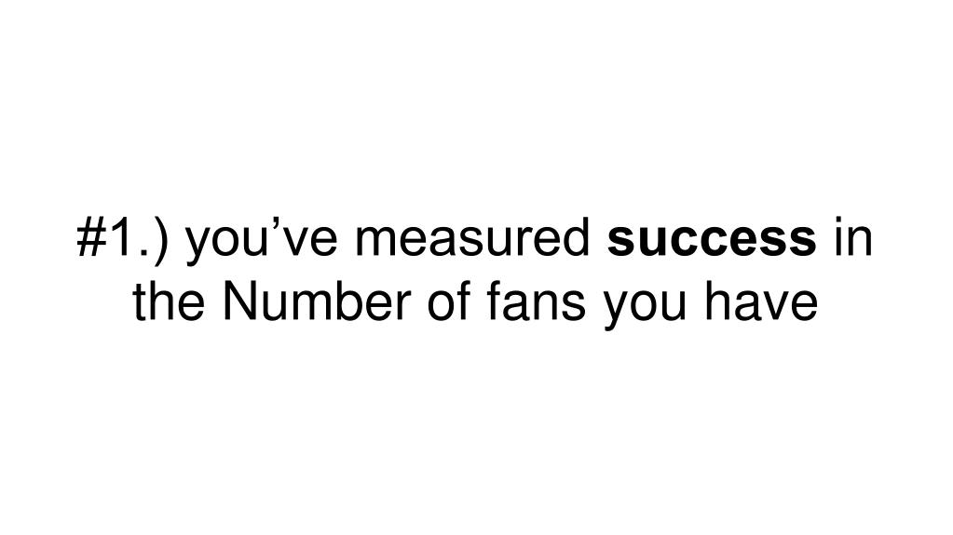The width and height of the screenshot is (953, 535).
Task: Click the word "have"
Action: pos(761,301)
